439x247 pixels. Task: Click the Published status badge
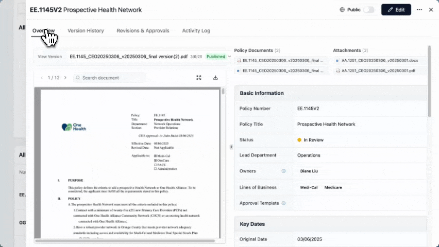tap(215, 57)
